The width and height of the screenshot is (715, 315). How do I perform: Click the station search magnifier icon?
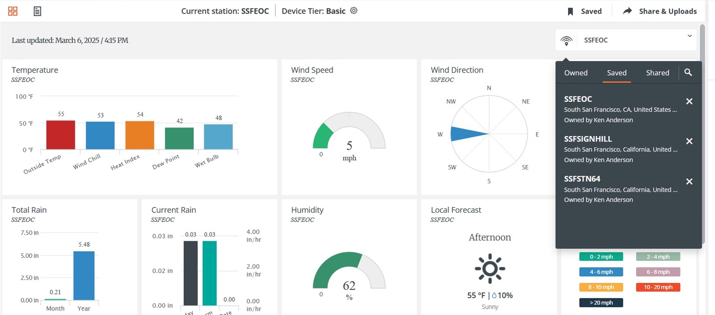coord(688,73)
